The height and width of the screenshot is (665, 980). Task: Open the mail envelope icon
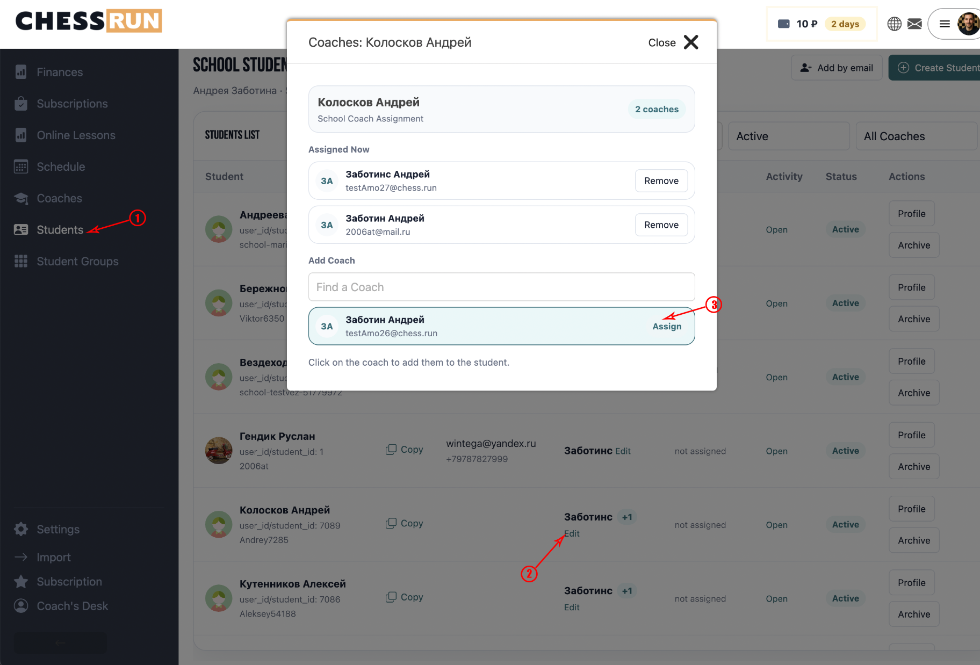[x=914, y=24]
